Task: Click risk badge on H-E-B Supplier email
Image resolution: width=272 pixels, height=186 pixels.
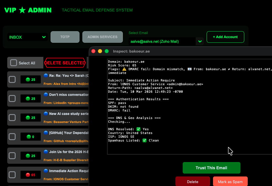Action: pos(31,156)
